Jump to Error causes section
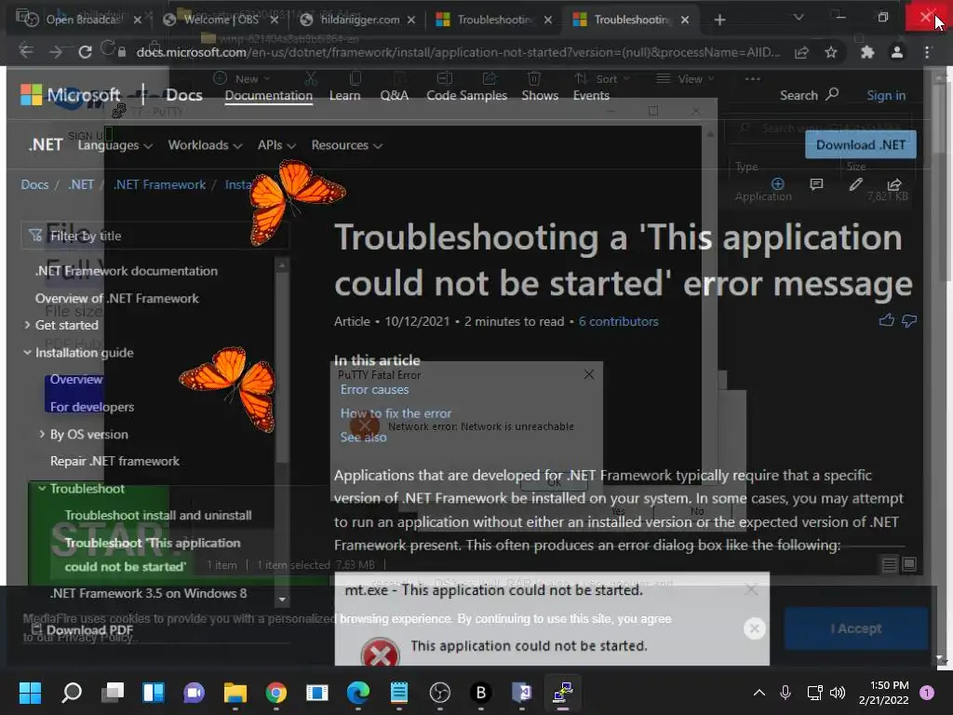Screen dimensions: 953x715 (x=374, y=390)
